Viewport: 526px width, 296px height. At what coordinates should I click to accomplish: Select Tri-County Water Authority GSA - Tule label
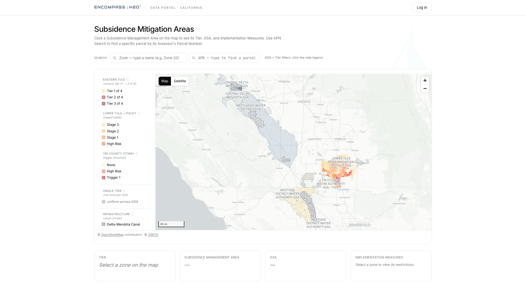[331, 184]
